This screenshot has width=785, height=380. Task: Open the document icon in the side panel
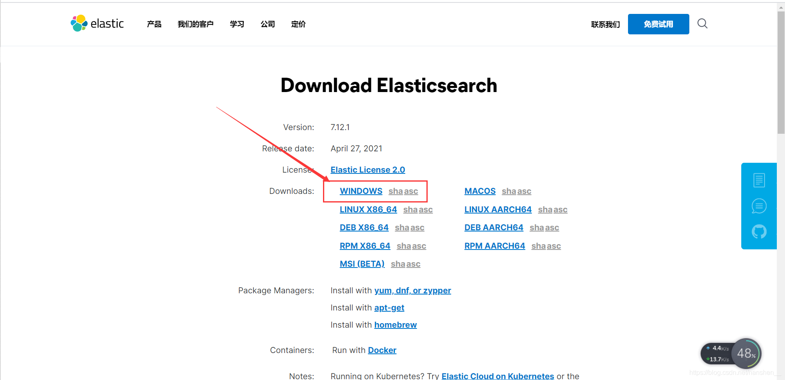[759, 180]
